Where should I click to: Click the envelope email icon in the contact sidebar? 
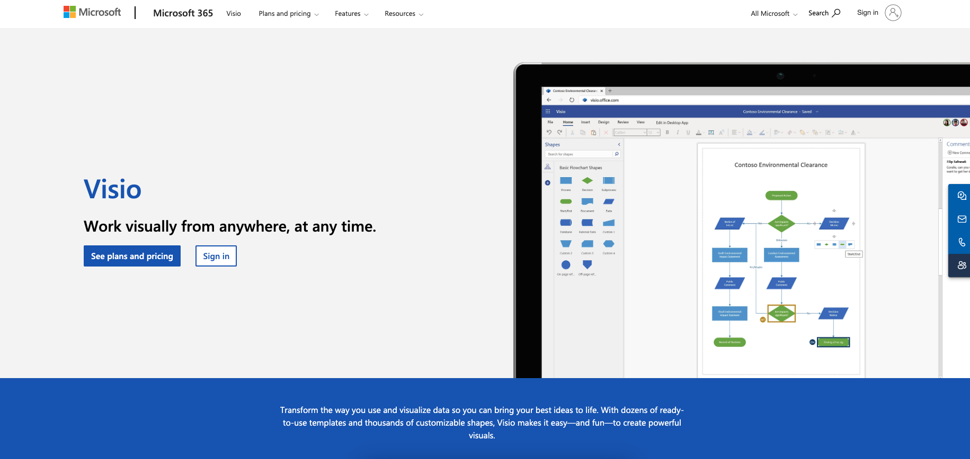point(962,219)
